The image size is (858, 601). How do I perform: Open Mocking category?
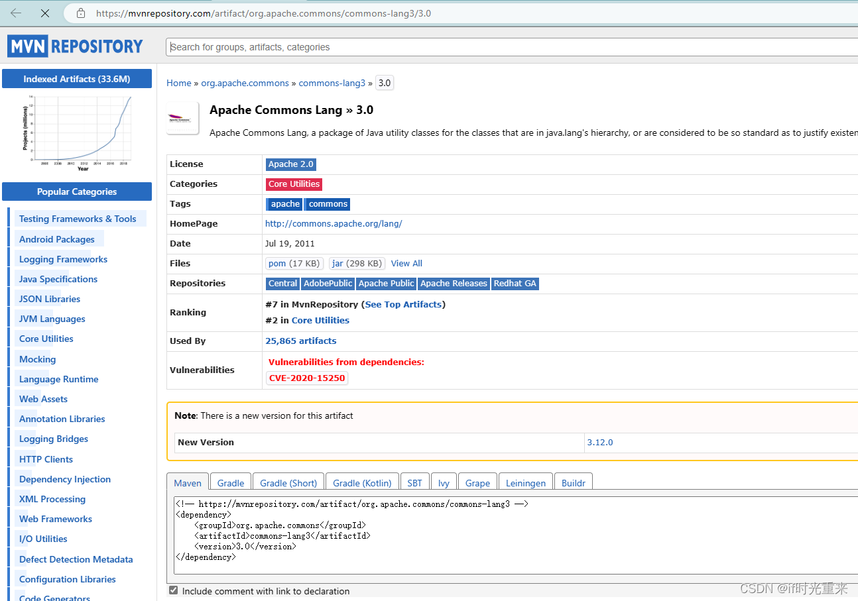pyautogui.click(x=38, y=359)
